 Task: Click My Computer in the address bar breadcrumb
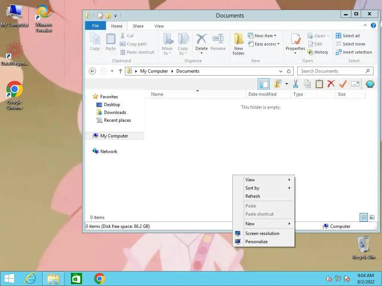pyautogui.click(x=154, y=71)
